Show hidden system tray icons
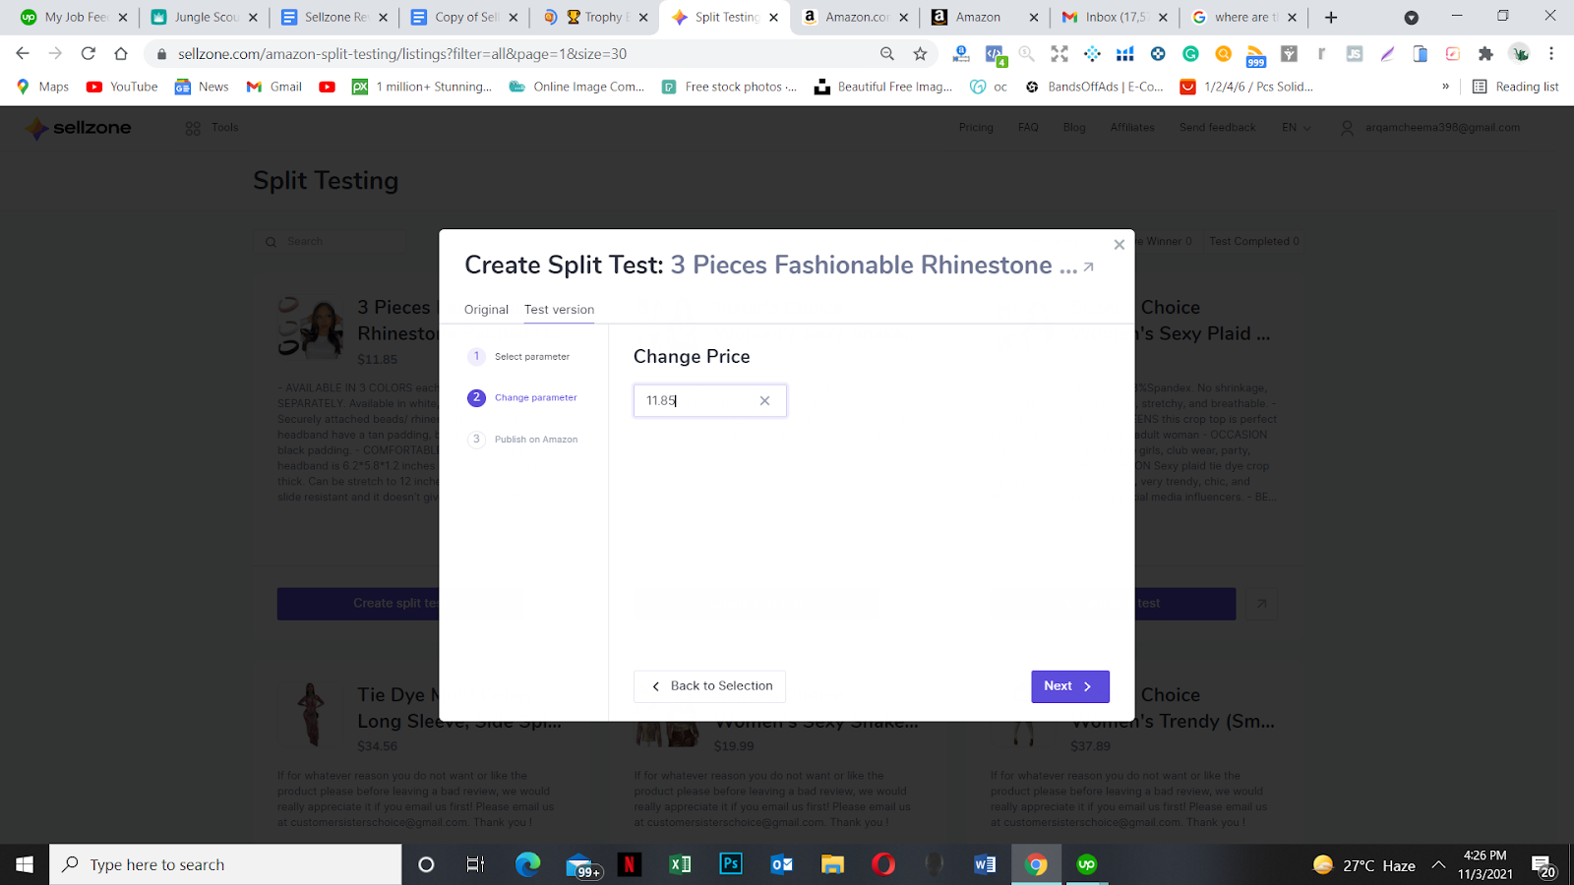This screenshot has width=1574, height=885. pos(1438,865)
